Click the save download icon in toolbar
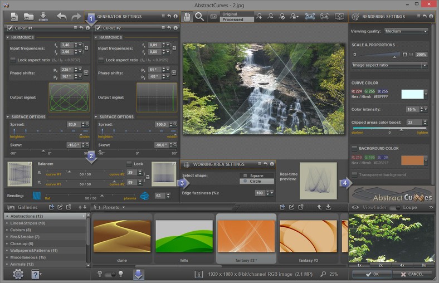The height and width of the screenshot is (283, 439). [x=43, y=17]
